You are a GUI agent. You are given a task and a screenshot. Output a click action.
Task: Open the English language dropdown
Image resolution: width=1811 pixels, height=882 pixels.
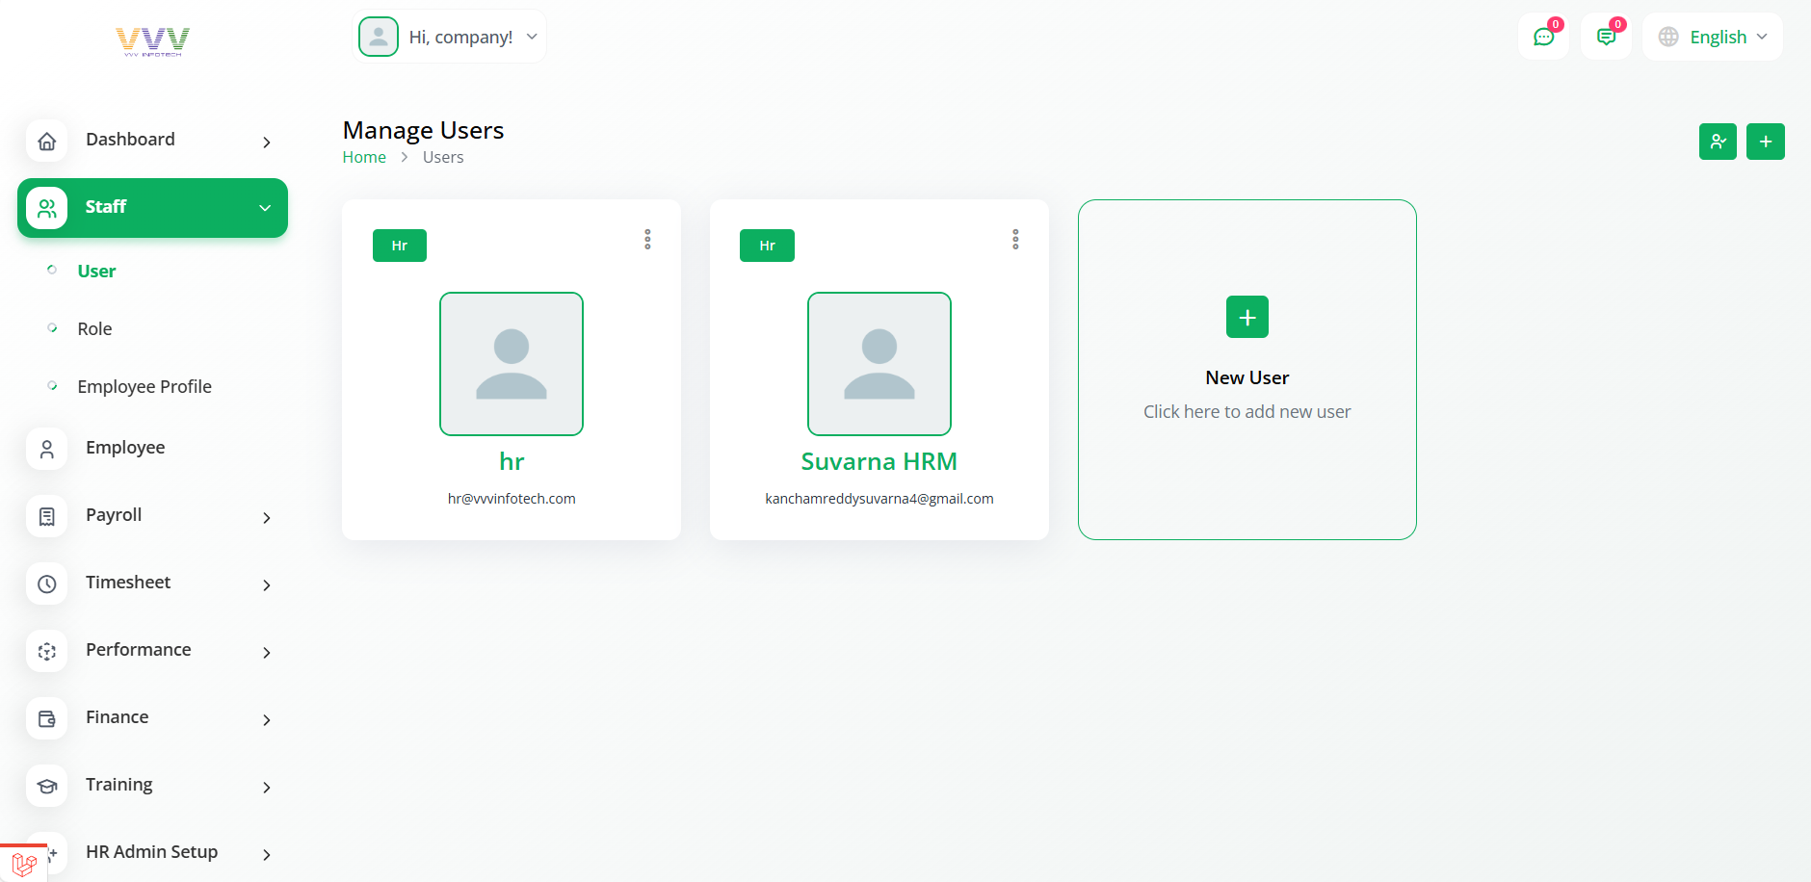click(1712, 38)
